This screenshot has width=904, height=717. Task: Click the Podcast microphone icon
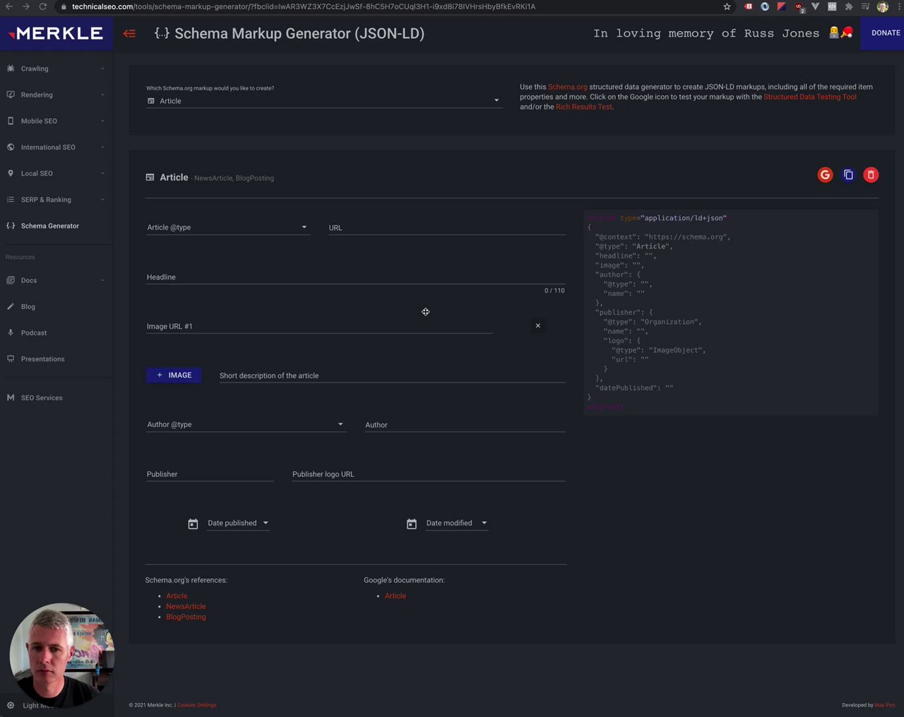click(11, 332)
